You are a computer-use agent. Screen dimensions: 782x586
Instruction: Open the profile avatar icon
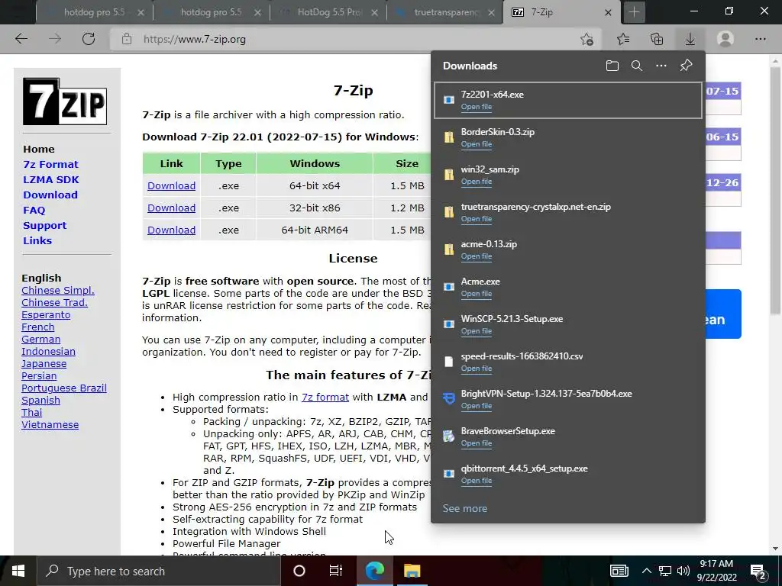click(x=725, y=39)
